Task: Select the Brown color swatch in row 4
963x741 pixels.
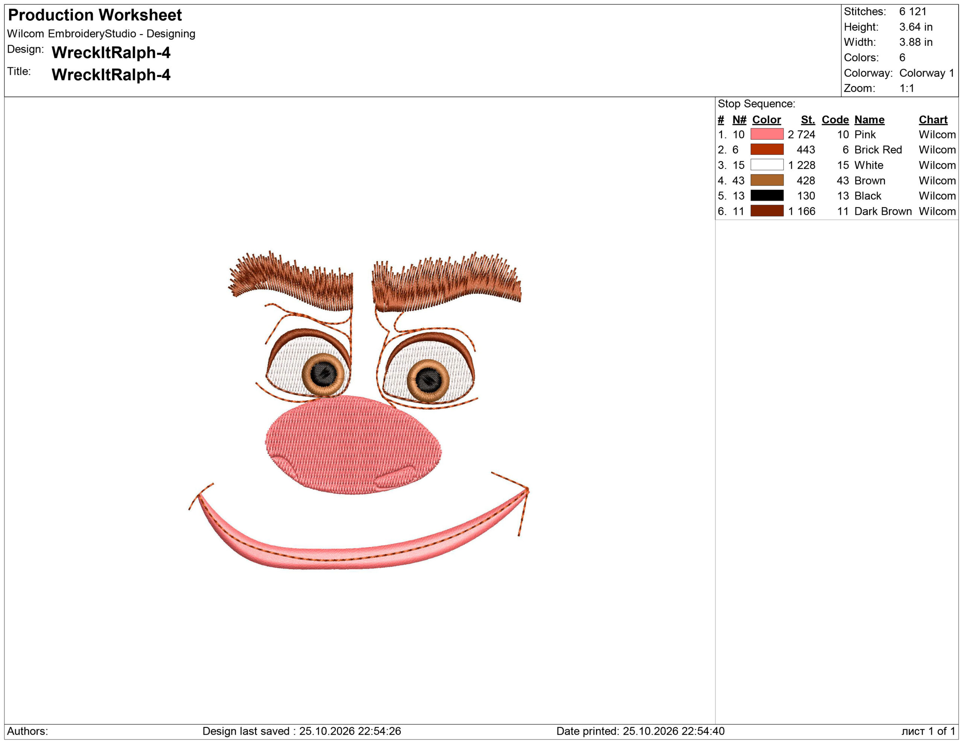Action: coord(767,180)
